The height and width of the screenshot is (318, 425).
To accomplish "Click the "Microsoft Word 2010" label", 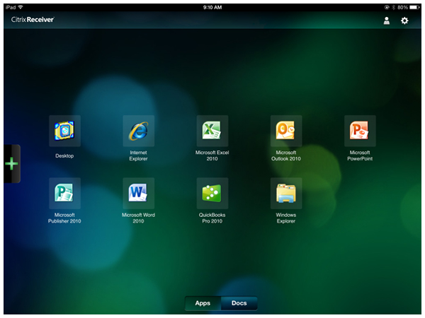I will [x=138, y=218].
